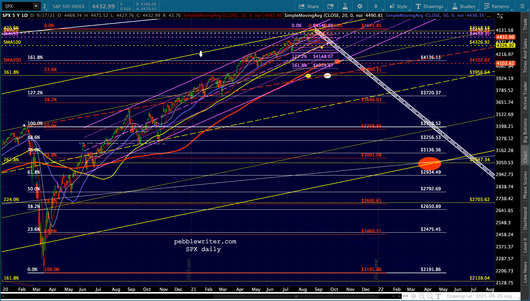Open chart settings gear icon
530x301 pixels.
point(360,6)
